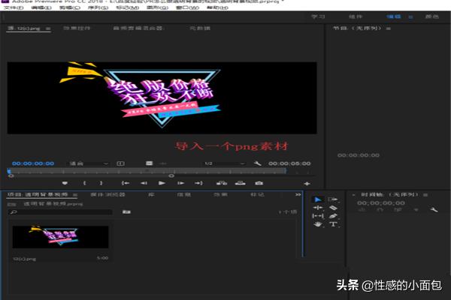The height and width of the screenshot is (300, 451).
Task: Step back one frame
Action: [x=144, y=183]
